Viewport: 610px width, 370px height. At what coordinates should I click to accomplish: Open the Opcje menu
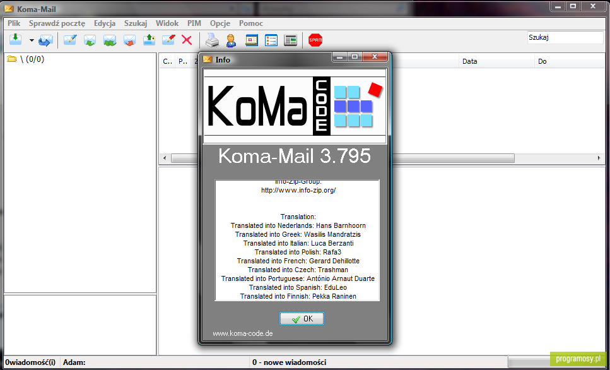(220, 23)
